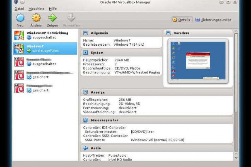Click the scrollbar down arrow at bottom
Image resolution: width=251 pixels, height=167 pixels.
point(236,158)
